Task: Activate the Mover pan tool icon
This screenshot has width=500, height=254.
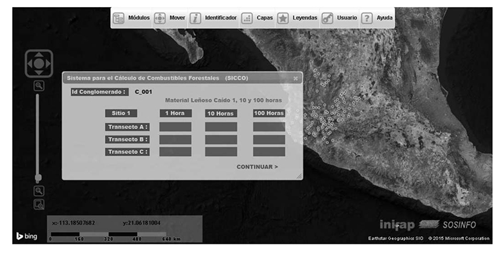Action: [160, 18]
